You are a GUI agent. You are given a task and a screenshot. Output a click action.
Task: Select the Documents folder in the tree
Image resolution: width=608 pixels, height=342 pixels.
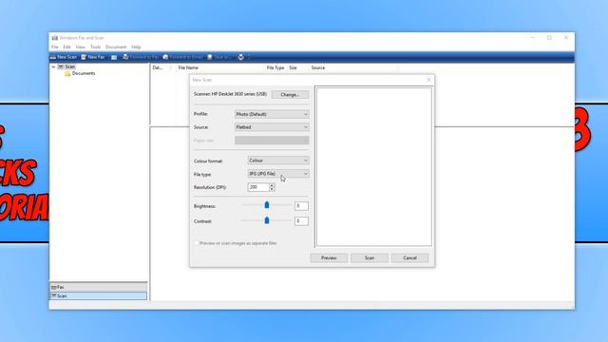(x=80, y=73)
